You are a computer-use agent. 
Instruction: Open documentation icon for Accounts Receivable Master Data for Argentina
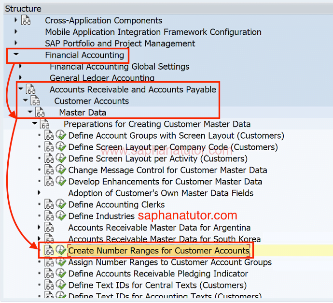coord(49,227)
